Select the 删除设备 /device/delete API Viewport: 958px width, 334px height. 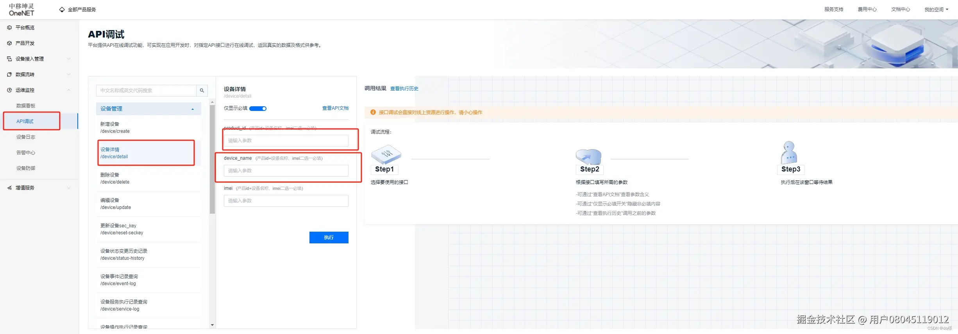[148, 179]
